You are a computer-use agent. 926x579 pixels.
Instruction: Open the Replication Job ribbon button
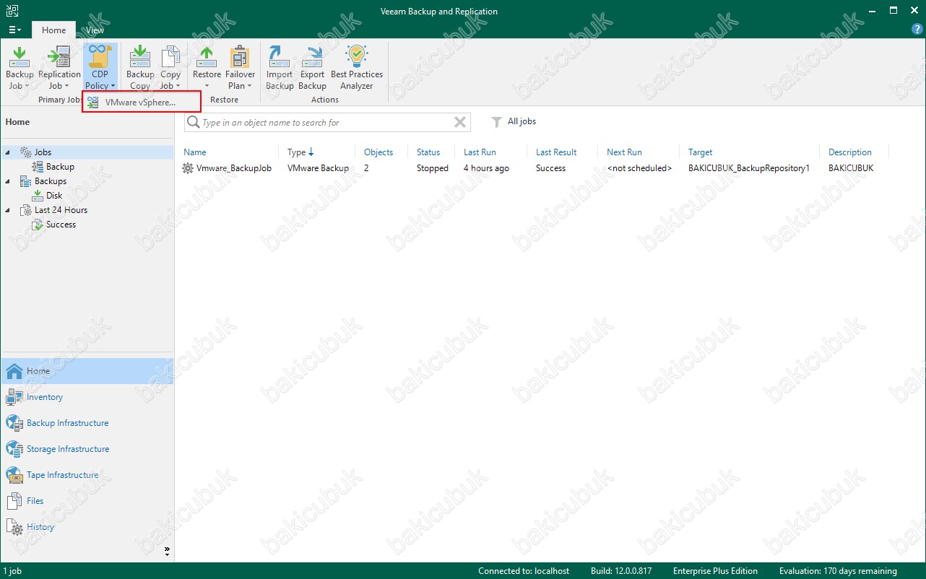tap(59, 68)
